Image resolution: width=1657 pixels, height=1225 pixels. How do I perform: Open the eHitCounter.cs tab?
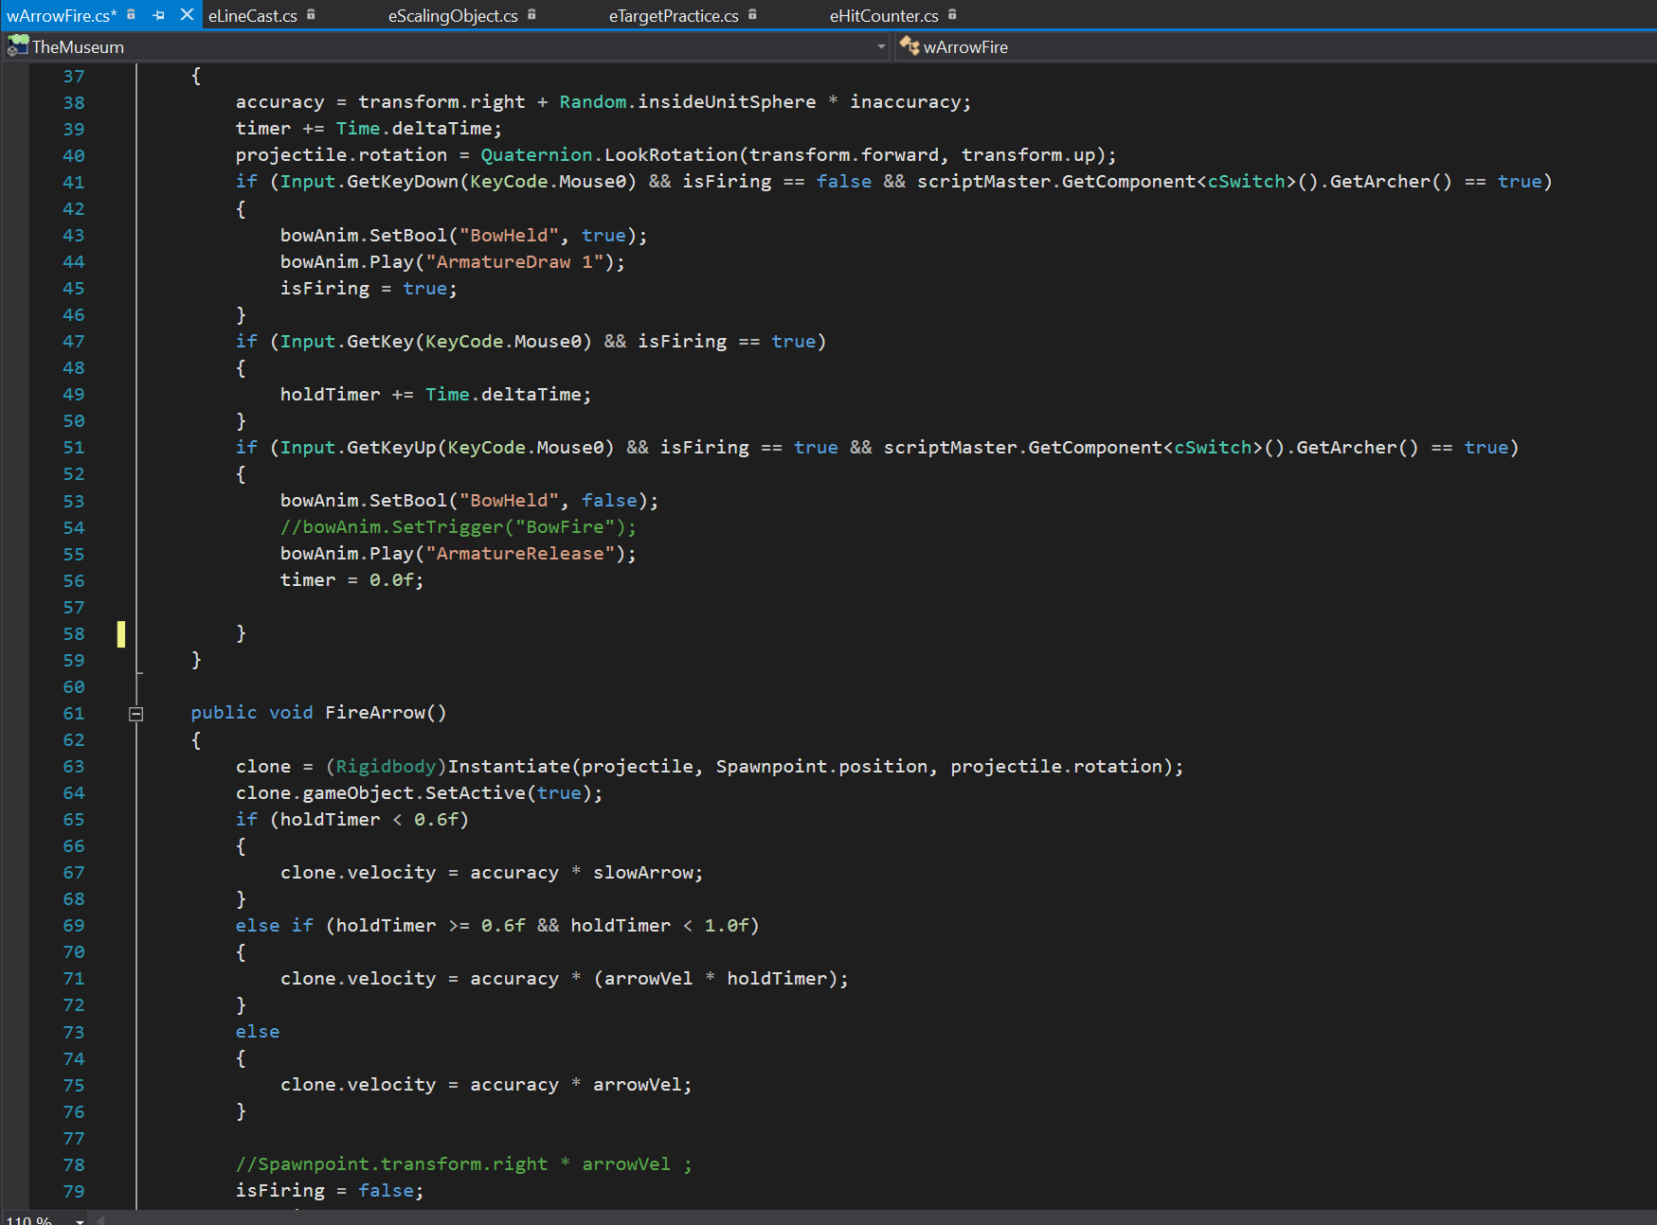click(x=884, y=15)
